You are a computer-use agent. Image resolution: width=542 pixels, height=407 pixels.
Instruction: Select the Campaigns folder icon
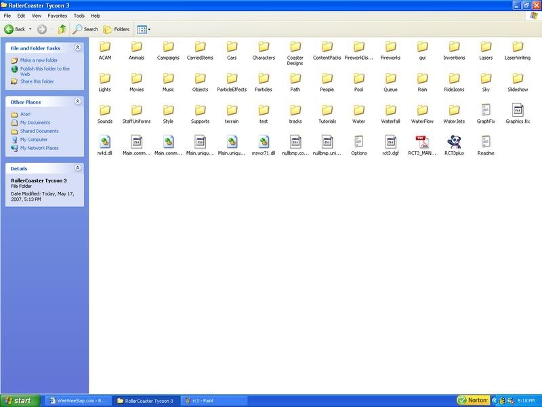(168, 46)
